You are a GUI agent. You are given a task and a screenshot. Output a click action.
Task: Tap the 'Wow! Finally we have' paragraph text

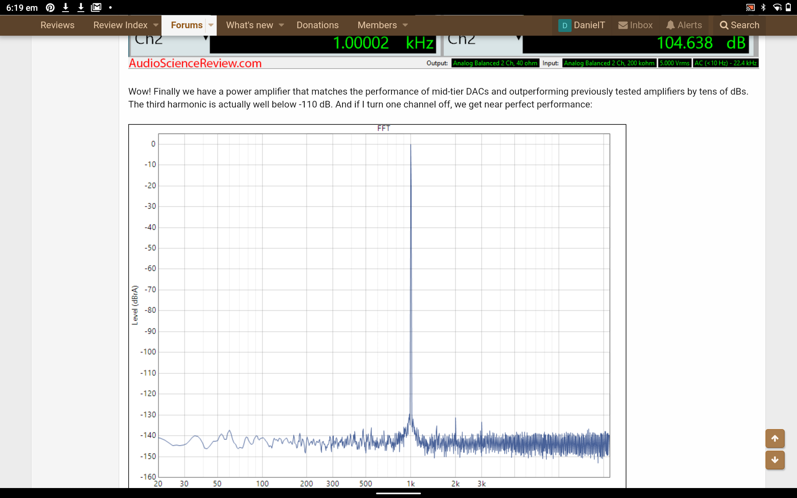click(x=438, y=98)
